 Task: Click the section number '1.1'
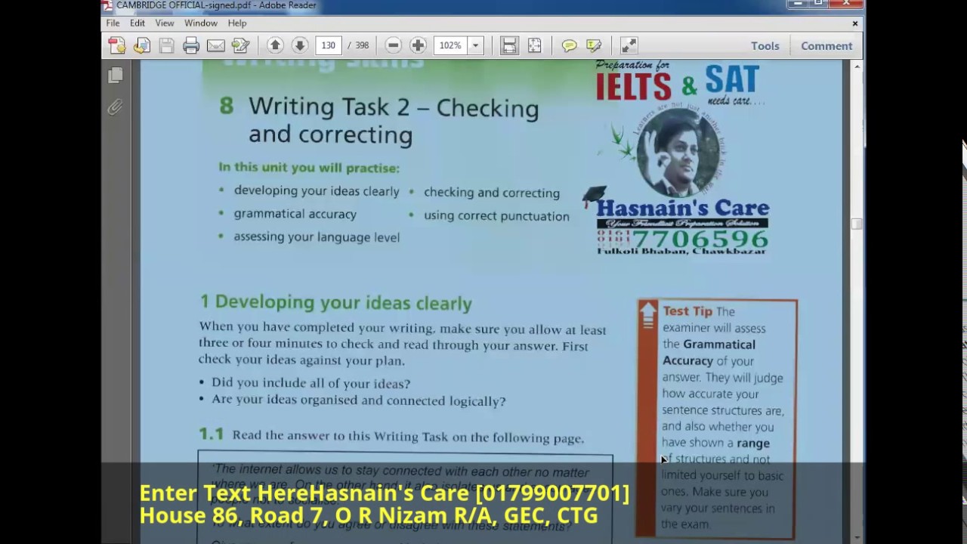click(x=212, y=434)
